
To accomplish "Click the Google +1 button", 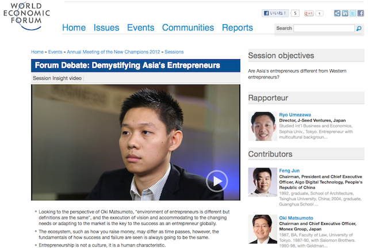I will (x=309, y=13).
